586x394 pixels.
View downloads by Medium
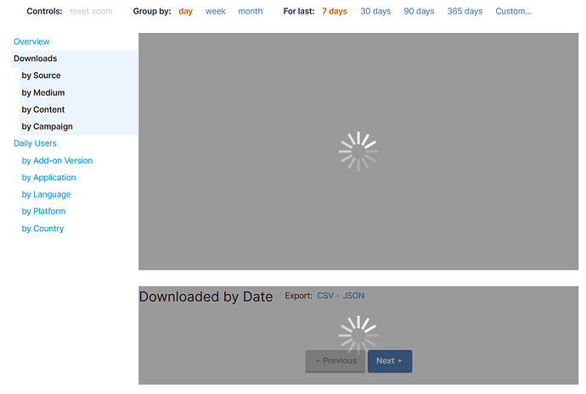point(43,92)
